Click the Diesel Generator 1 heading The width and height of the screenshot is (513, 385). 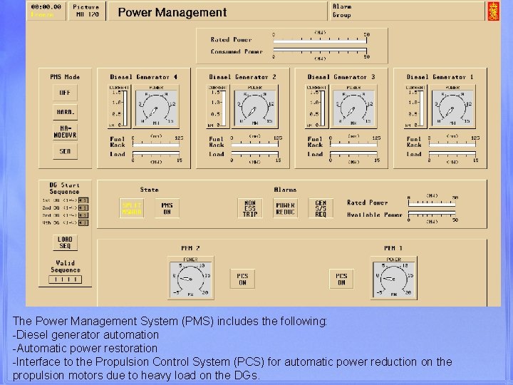pyautogui.click(x=440, y=77)
